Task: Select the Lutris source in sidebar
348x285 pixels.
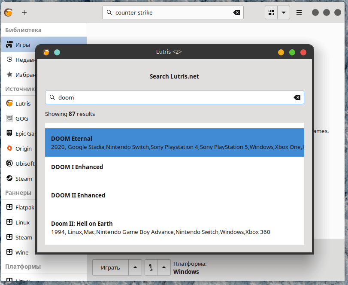Action: tap(18, 103)
